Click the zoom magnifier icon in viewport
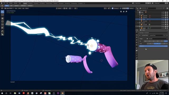Screen dimensions: 169x95 126,12
